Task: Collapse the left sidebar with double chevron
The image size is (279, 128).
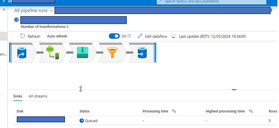Action: click(x=4, y=9)
